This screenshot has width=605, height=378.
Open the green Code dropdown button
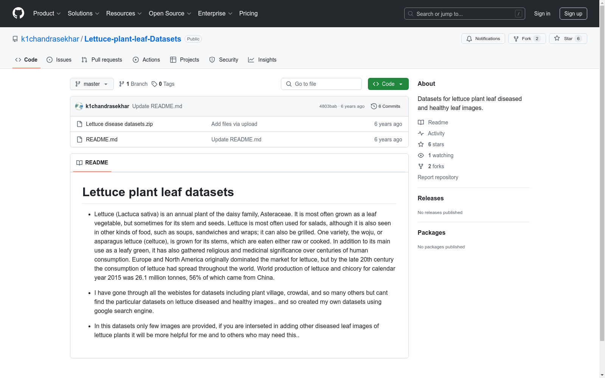pos(388,84)
